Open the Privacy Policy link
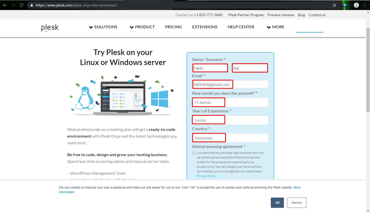 coord(206,176)
